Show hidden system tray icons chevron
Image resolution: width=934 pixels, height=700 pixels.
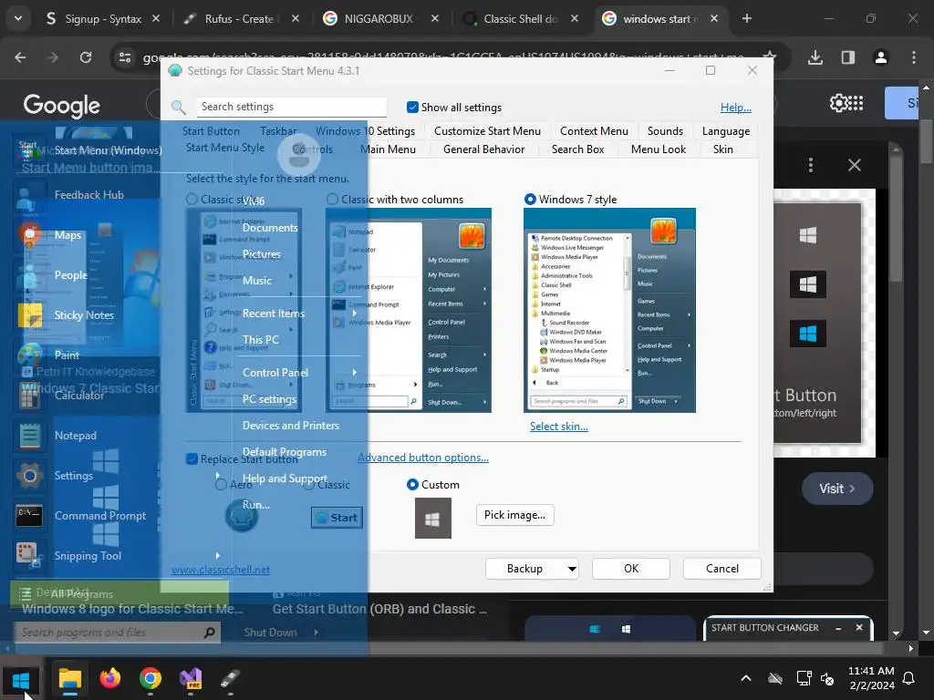click(x=746, y=678)
